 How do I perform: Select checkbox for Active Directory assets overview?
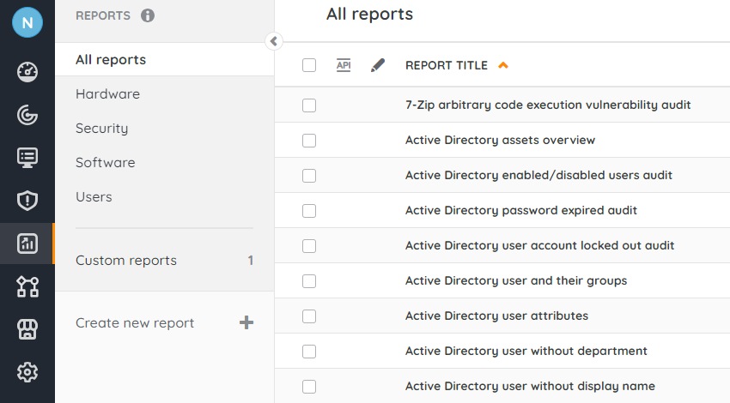[309, 141]
